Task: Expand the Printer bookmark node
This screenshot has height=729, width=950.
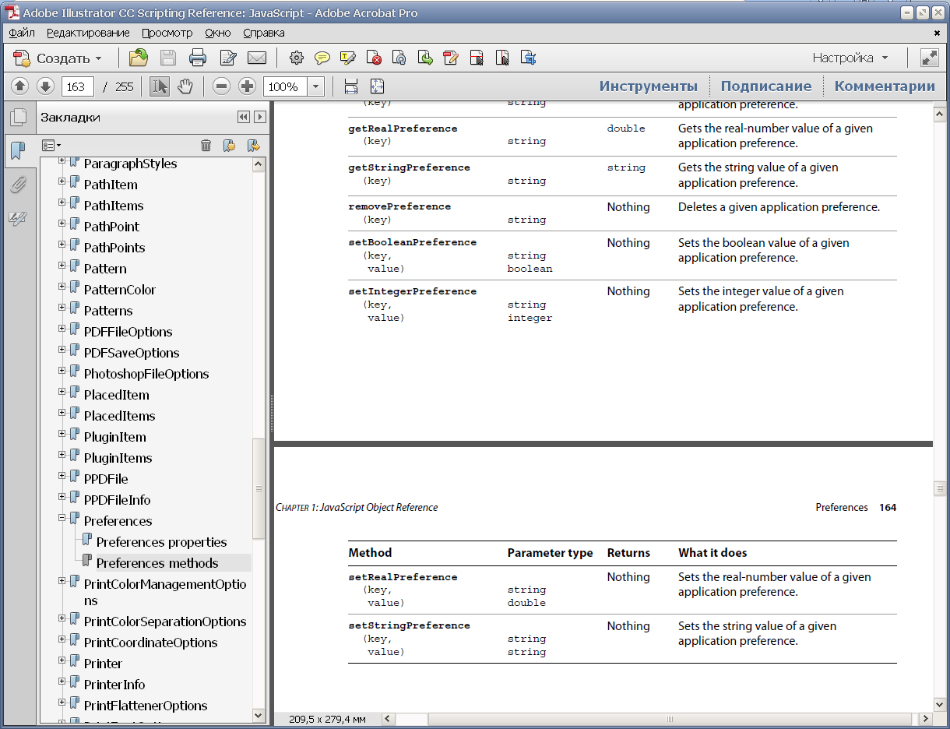Action: click(62, 660)
